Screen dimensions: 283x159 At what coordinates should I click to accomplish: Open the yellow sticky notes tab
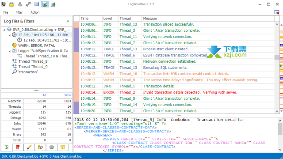[63, 147]
